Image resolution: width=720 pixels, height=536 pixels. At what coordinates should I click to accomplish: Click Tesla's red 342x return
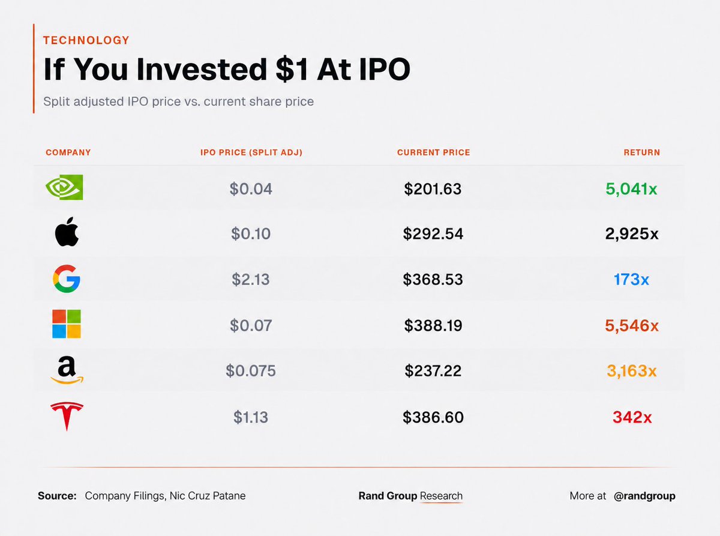tap(632, 417)
